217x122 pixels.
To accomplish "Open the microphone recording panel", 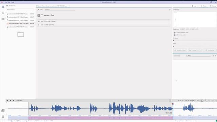I will click(x=3, y=13).
